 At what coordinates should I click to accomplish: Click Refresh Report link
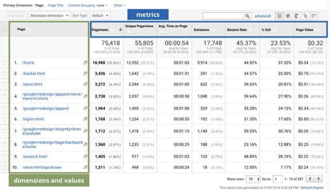point(312,187)
